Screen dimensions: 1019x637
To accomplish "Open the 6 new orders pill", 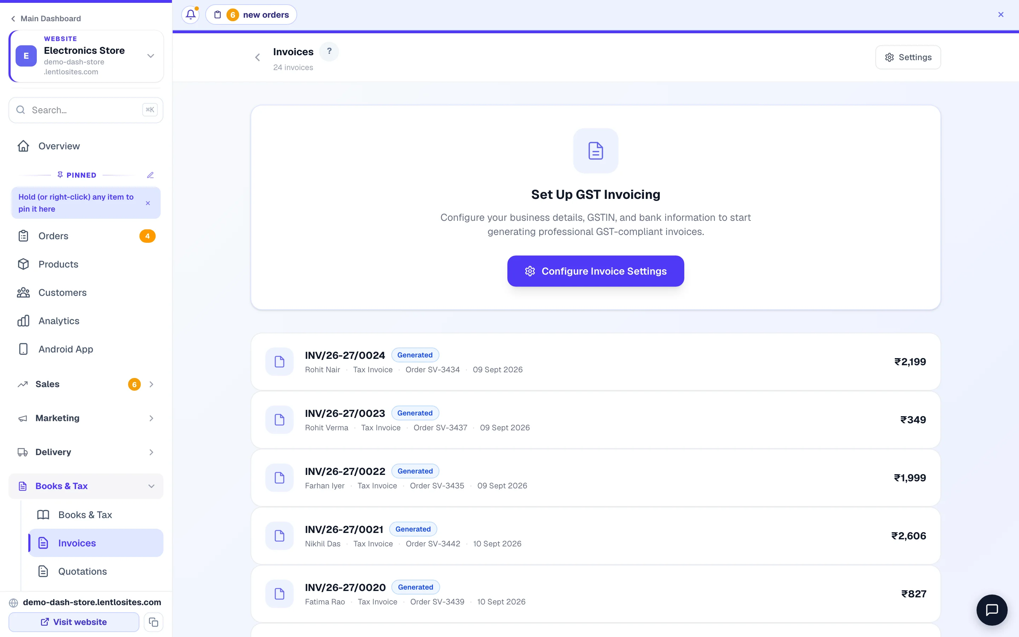I will (x=251, y=15).
